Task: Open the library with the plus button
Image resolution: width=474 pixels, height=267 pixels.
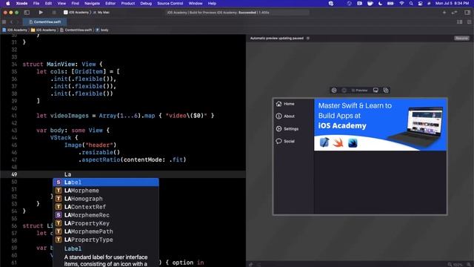Action: pyautogui.click(x=444, y=13)
